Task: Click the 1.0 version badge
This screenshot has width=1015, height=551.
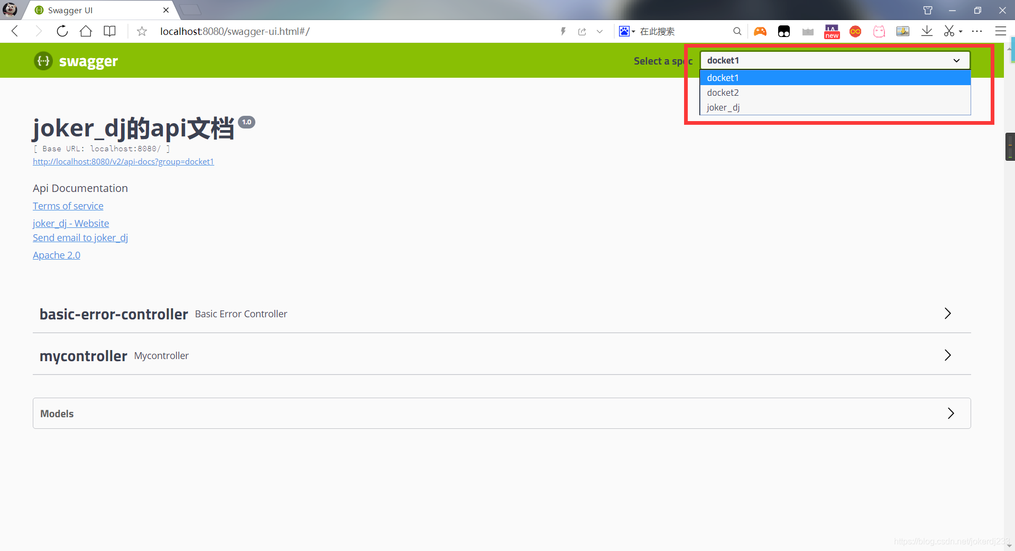Action: coord(247,122)
